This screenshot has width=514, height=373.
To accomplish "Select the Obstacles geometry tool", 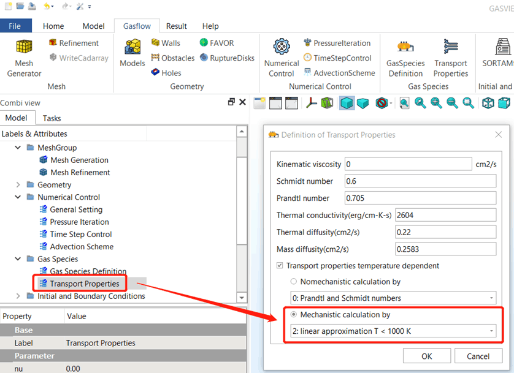I will pyautogui.click(x=173, y=58).
